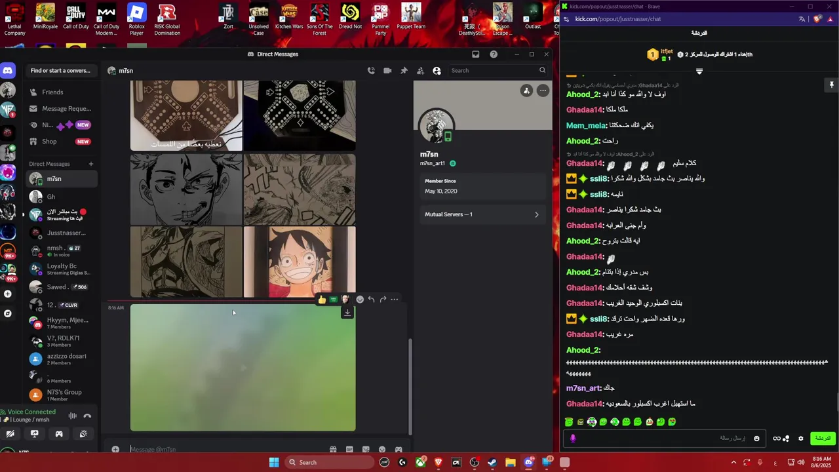This screenshot has height=472, width=839.
Task: Open the attachment plus button
Action: point(115,450)
